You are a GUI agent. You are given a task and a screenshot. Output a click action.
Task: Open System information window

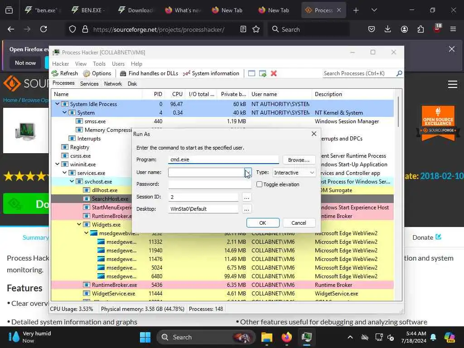point(211,73)
